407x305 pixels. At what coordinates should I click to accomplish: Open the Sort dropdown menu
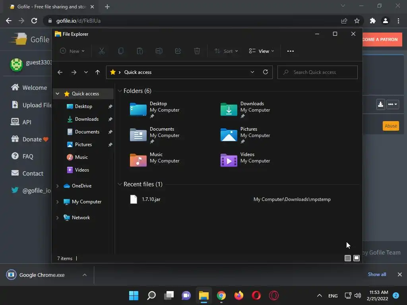[x=226, y=51]
